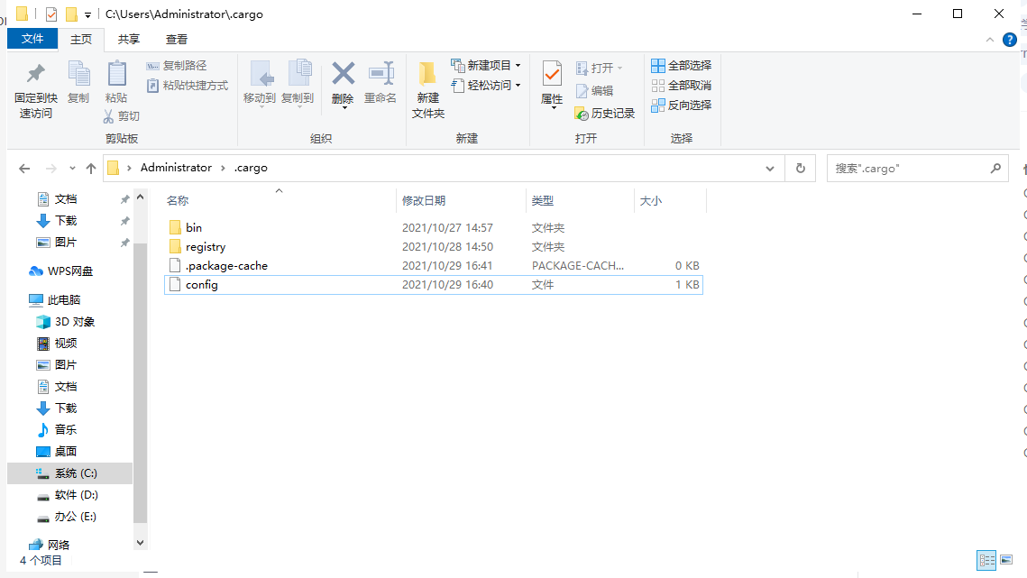Image resolution: width=1027 pixels, height=578 pixels.
Task: Open the Quick Access Toolbar customize dropdown
Action: click(87, 14)
